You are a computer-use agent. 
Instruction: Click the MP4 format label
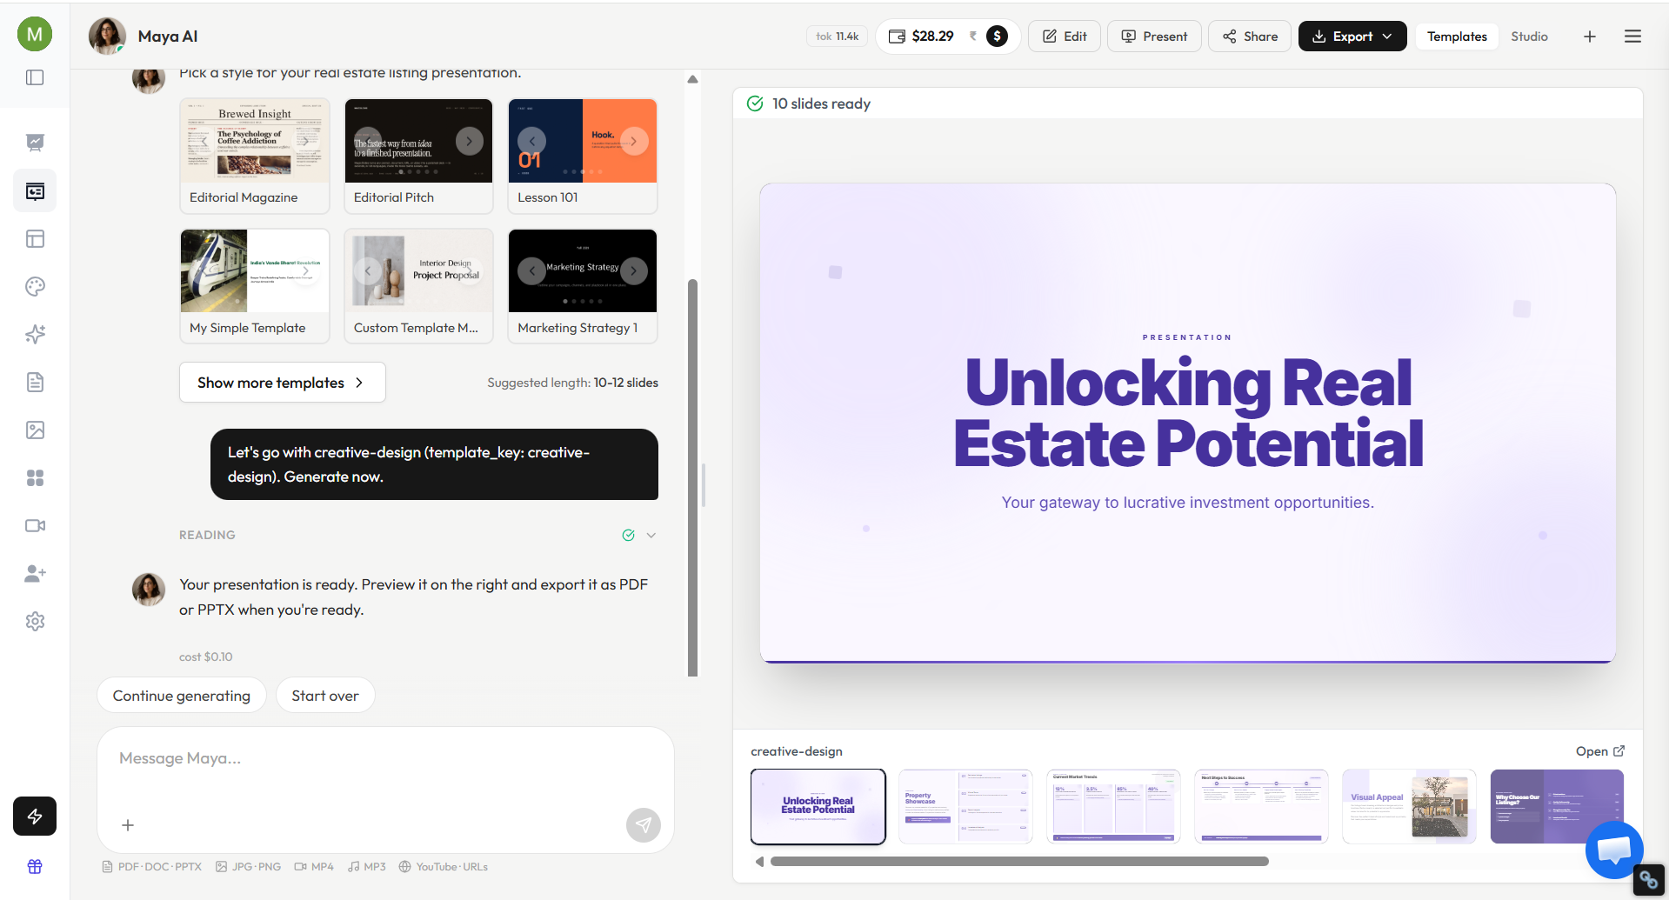click(x=314, y=867)
